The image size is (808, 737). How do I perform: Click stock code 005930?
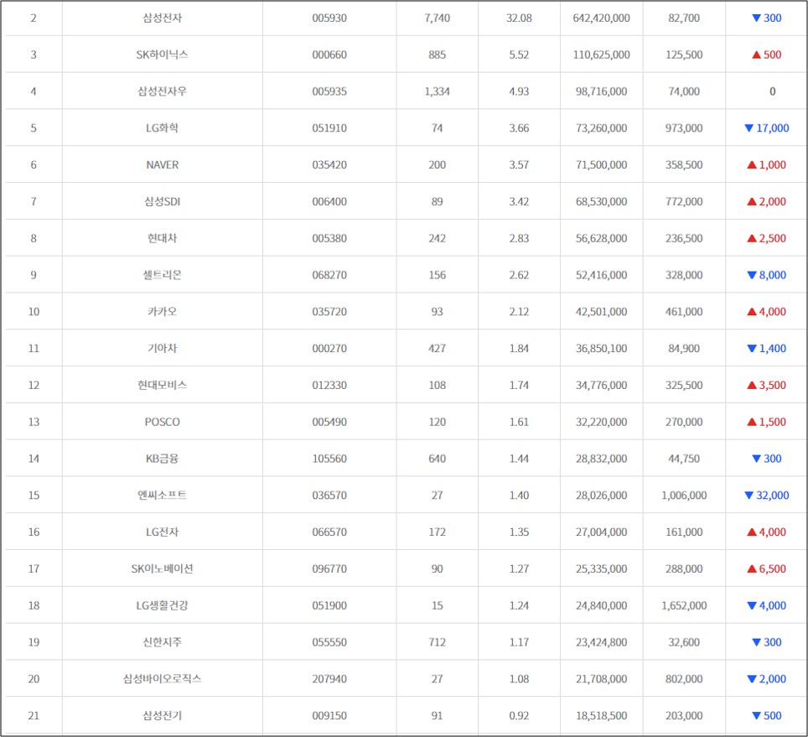tap(329, 18)
